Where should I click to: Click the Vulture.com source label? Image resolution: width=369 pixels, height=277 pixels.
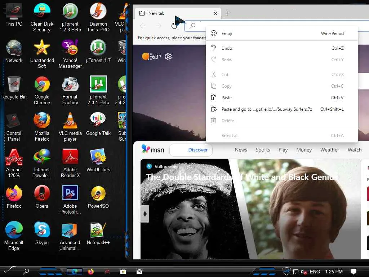[x=166, y=167]
